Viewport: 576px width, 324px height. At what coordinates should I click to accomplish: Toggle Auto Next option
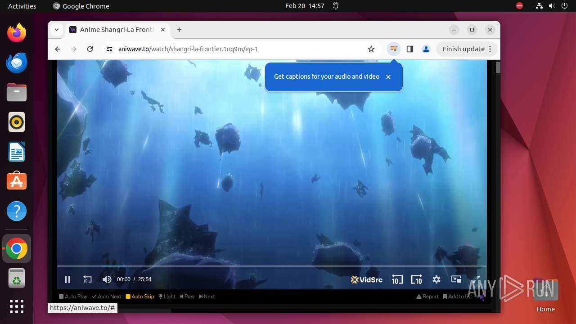point(107,297)
